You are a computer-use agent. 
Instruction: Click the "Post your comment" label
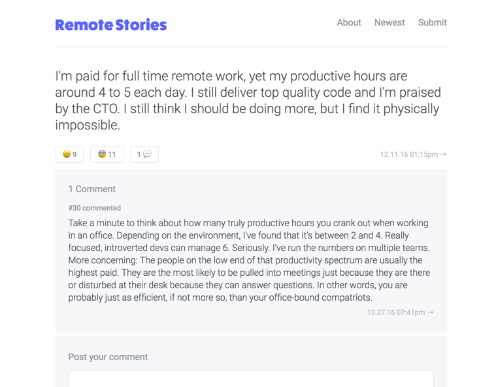tap(108, 357)
